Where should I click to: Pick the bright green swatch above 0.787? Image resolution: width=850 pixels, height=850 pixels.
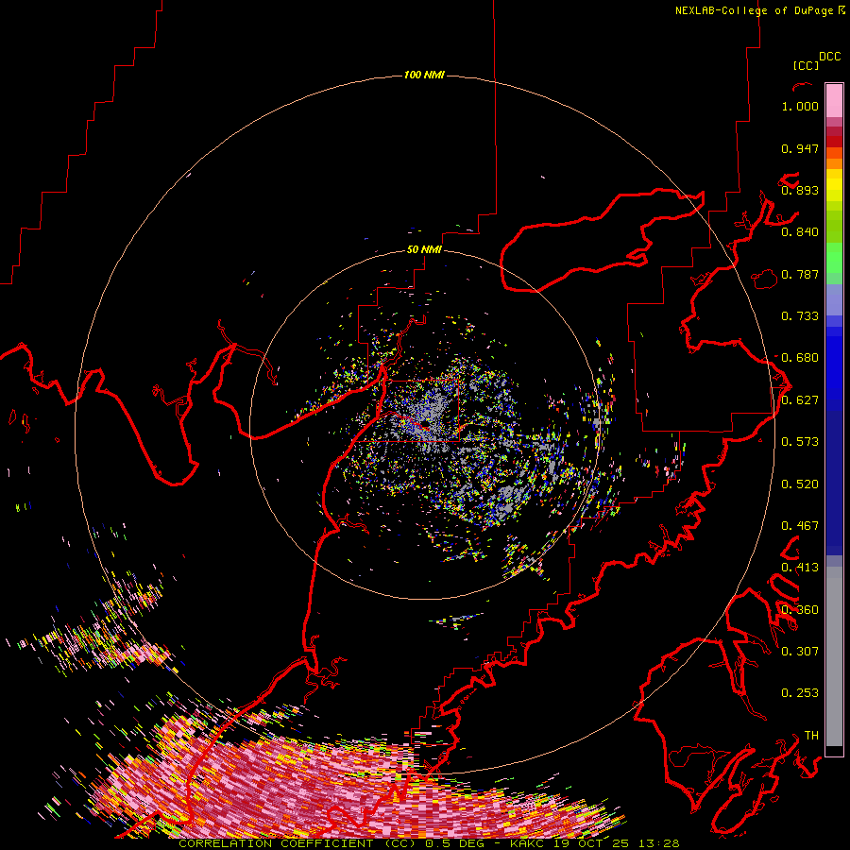tap(834, 258)
